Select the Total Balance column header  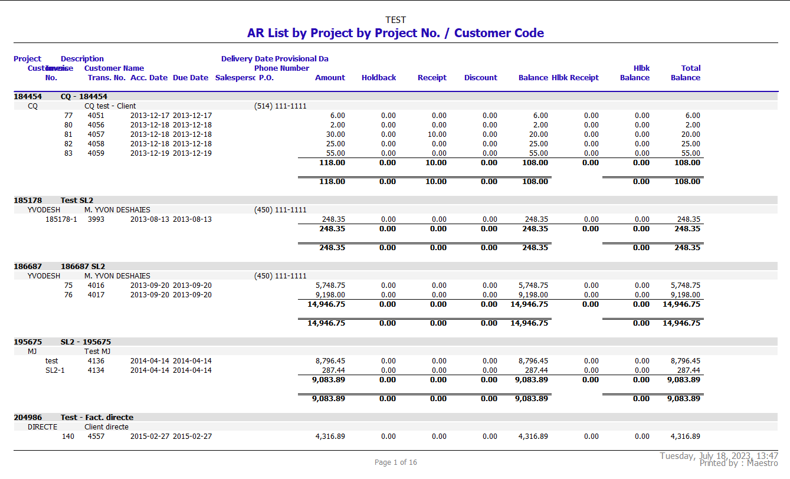pyautogui.click(x=686, y=73)
